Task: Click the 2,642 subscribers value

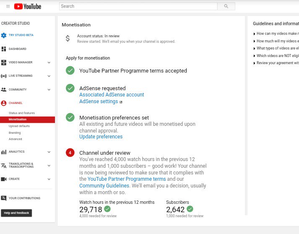Action: [x=175, y=210]
